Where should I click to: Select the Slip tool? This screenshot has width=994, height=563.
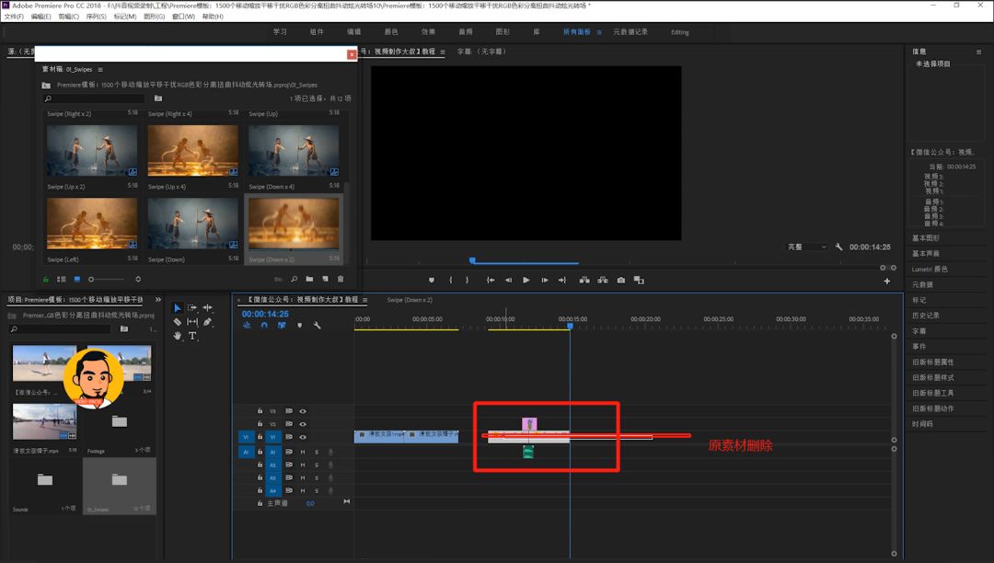[192, 322]
